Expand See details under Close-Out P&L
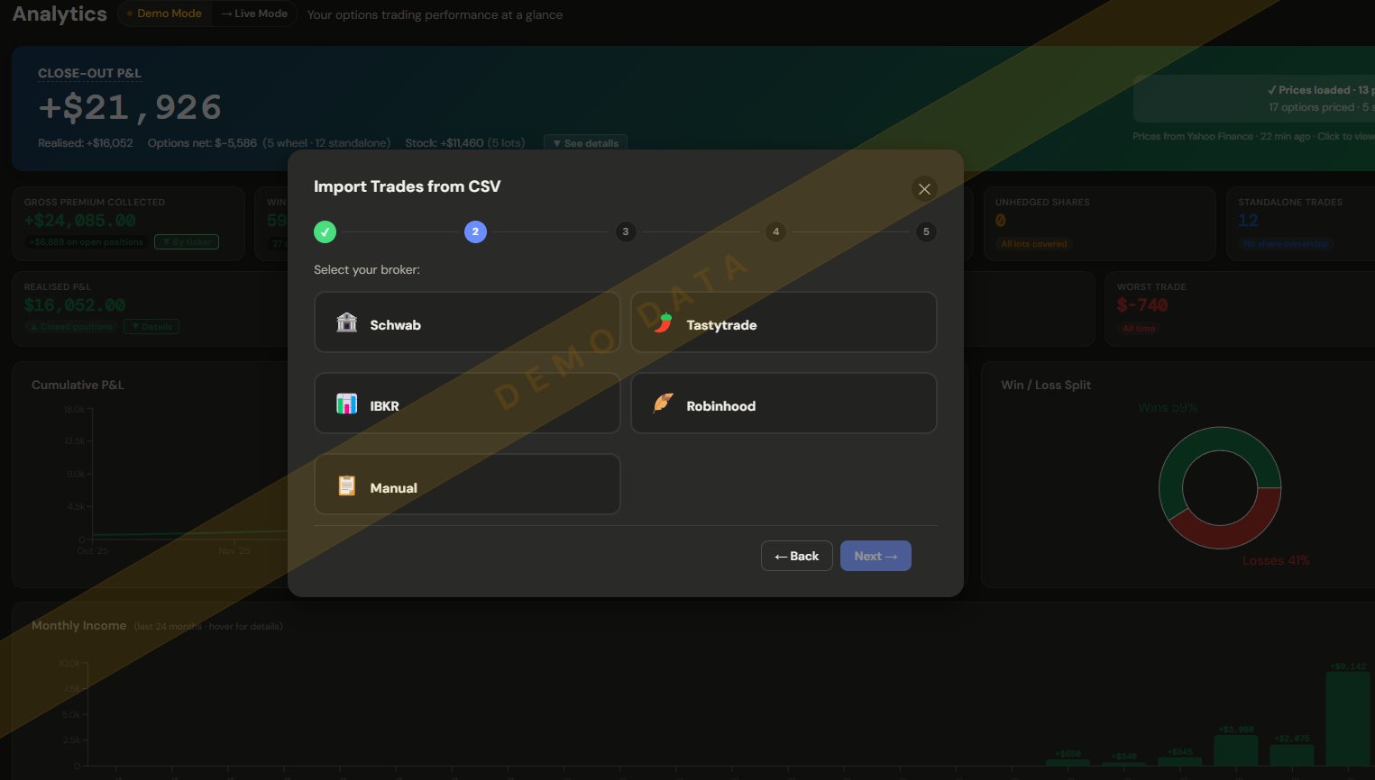Image resolution: width=1375 pixels, height=780 pixels. pos(585,143)
